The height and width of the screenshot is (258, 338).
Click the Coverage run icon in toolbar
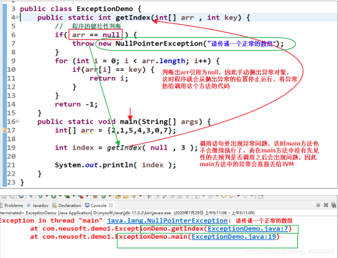click(x=67, y=196)
